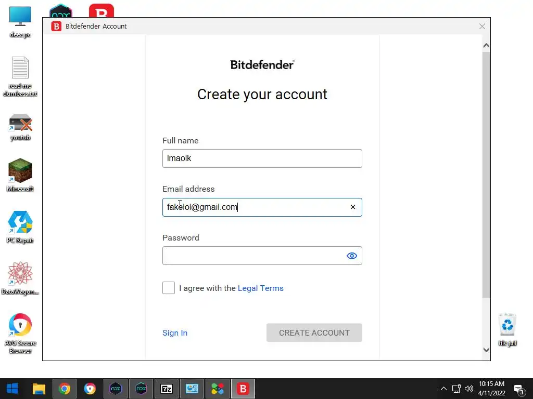The width and height of the screenshot is (533, 399).
Task: Open the taskbar clock and date
Action: tap(492, 389)
